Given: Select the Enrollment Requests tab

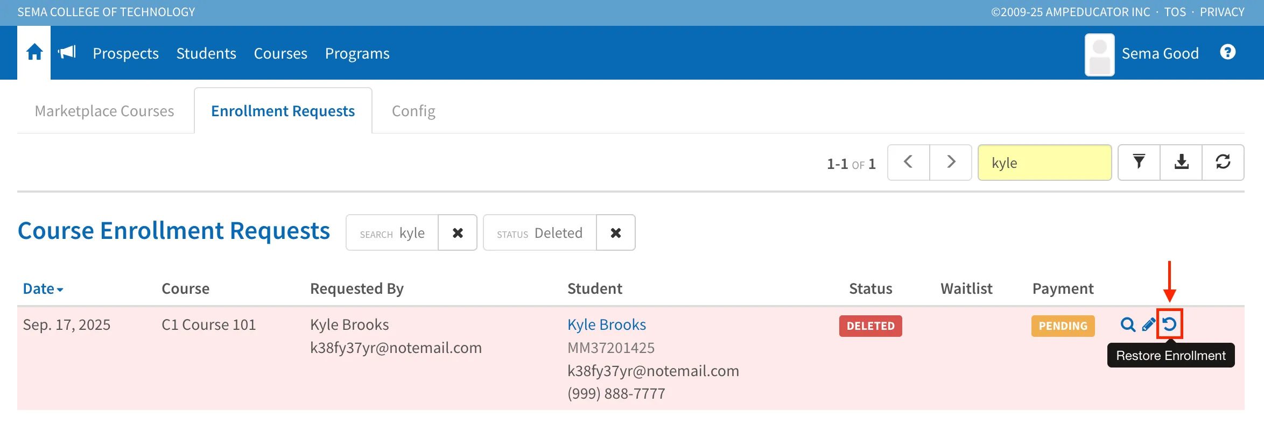Looking at the screenshot, I should click(283, 111).
